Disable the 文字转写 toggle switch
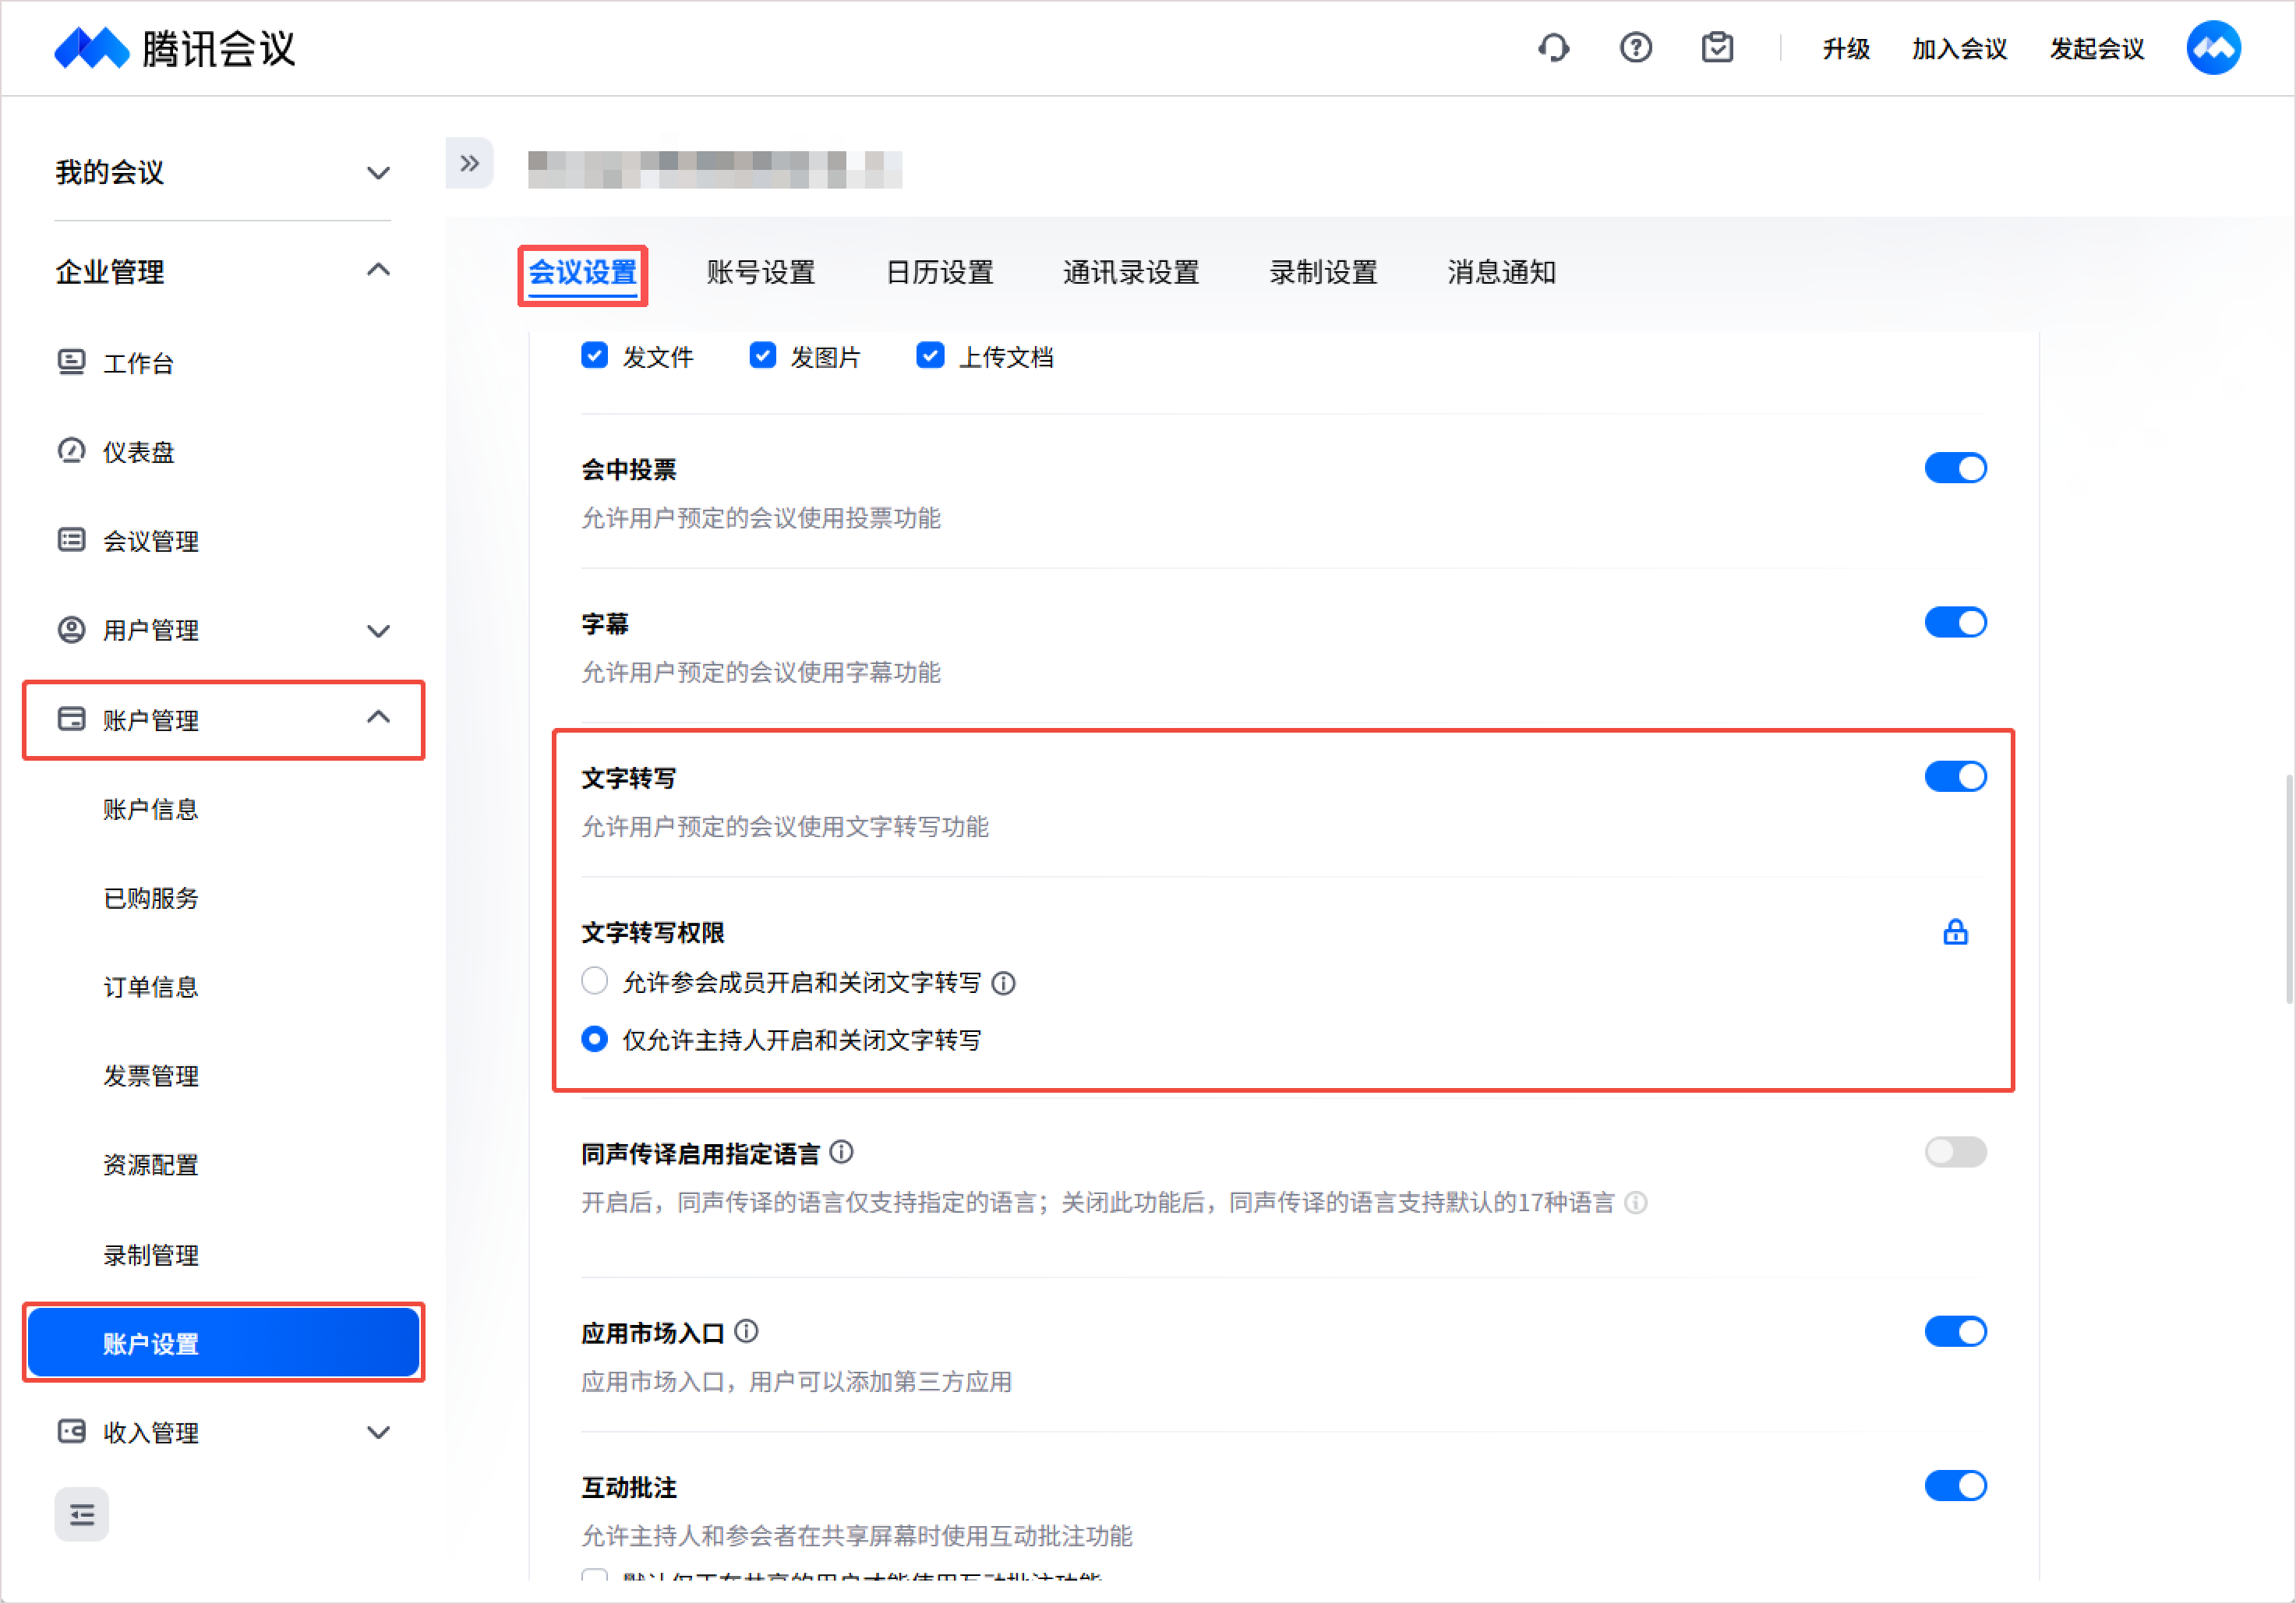Viewport: 2296px width, 1604px height. click(x=1955, y=777)
